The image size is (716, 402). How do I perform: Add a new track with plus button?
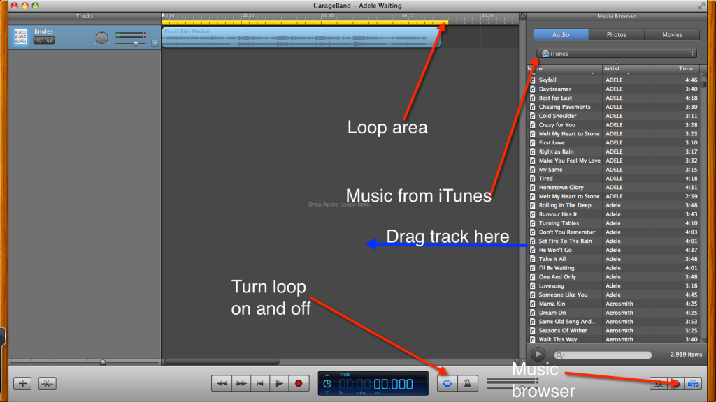tap(23, 383)
